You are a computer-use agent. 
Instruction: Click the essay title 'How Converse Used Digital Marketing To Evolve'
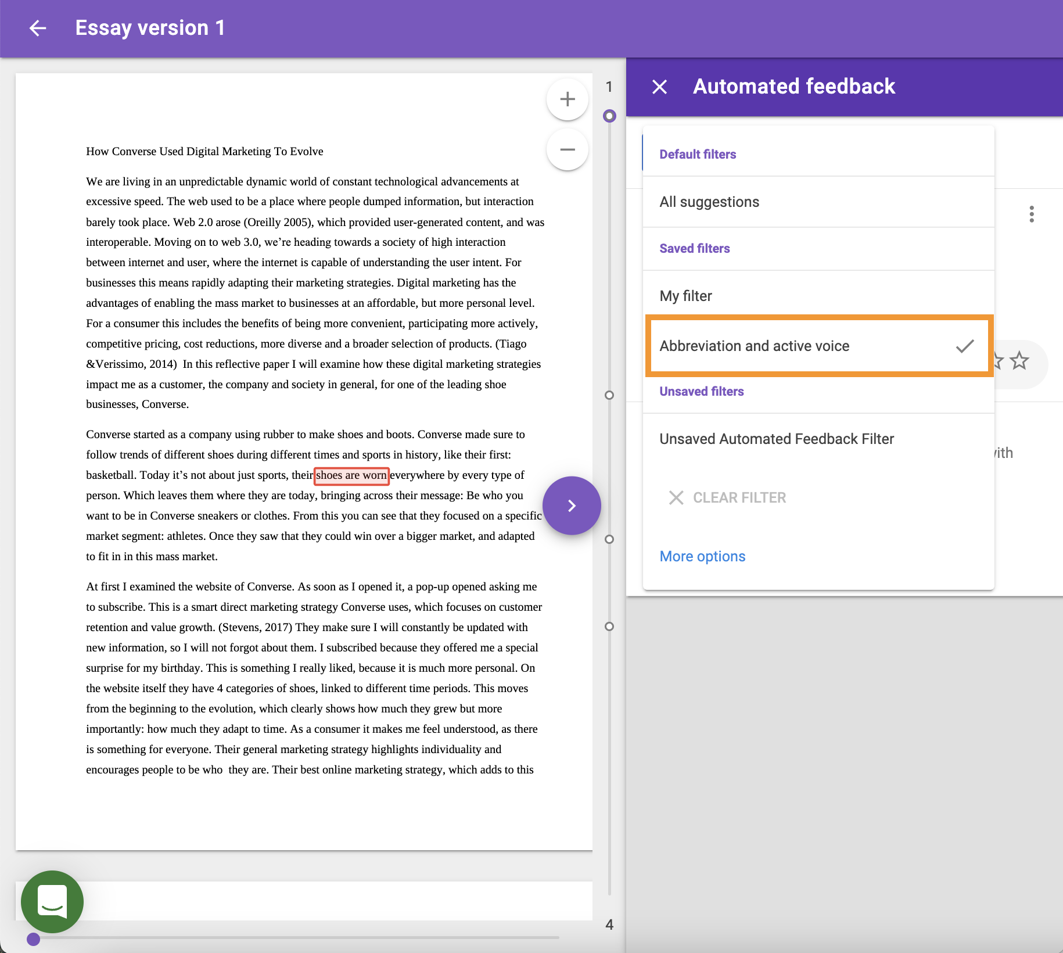click(204, 151)
